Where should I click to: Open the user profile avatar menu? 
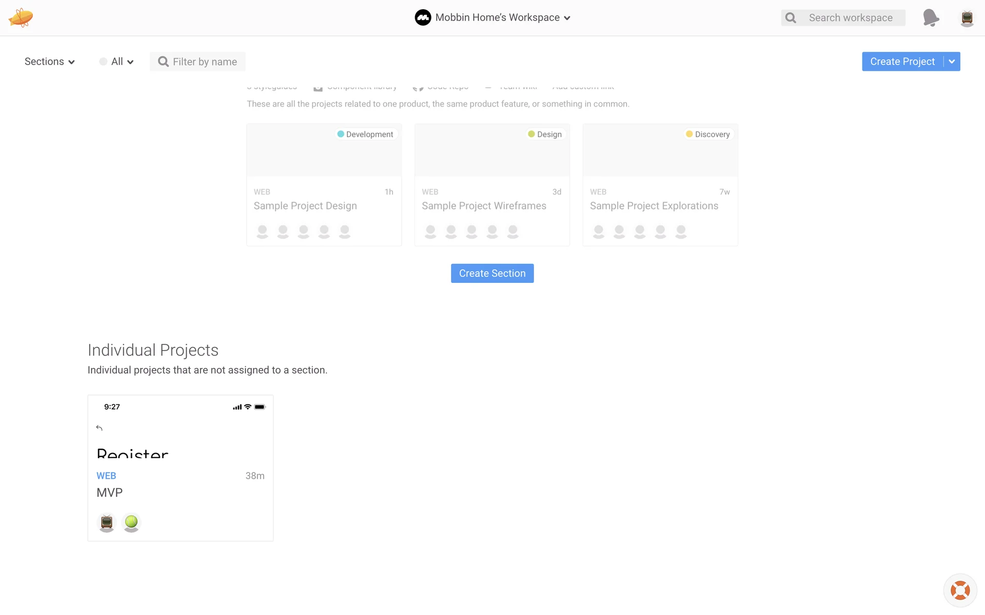(x=967, y=18)
